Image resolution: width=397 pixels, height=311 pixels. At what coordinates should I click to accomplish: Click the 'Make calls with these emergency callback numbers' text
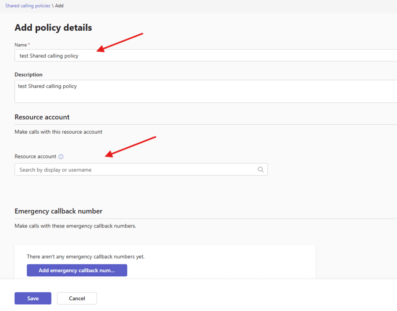[x=75, y=226]
